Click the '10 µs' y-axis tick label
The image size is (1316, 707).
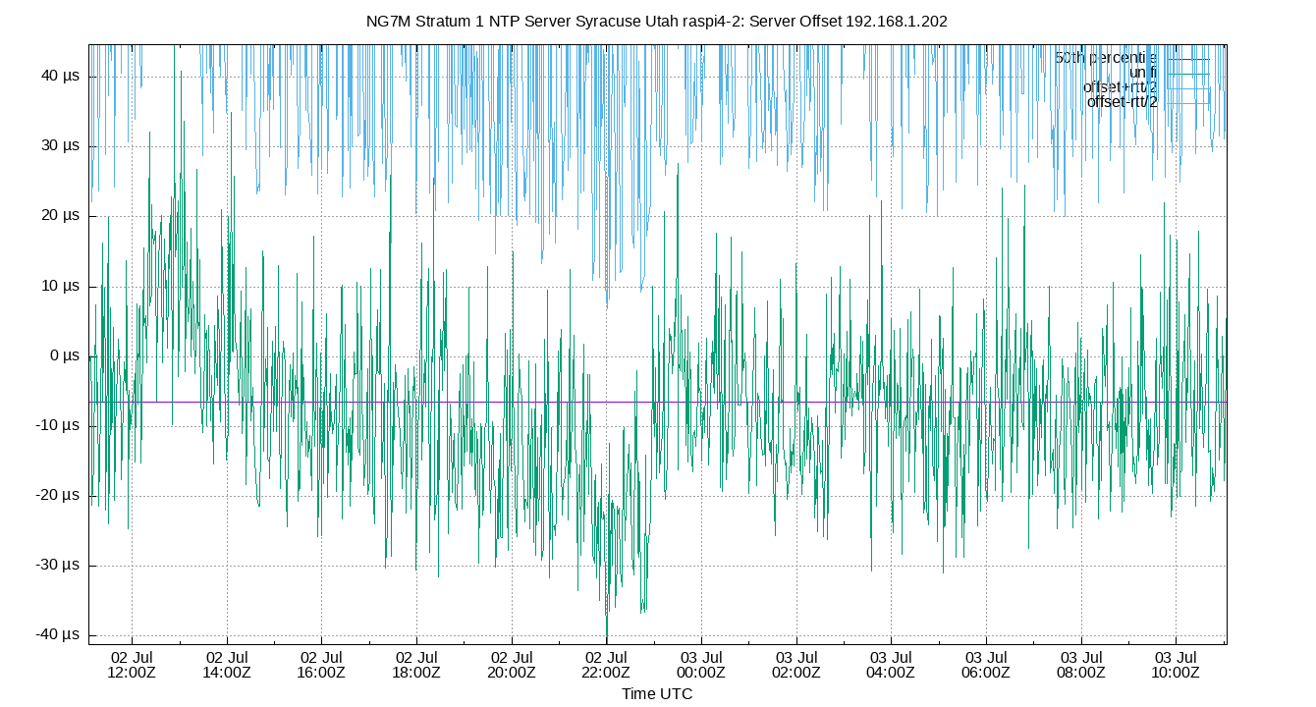[x=61, y=286]
